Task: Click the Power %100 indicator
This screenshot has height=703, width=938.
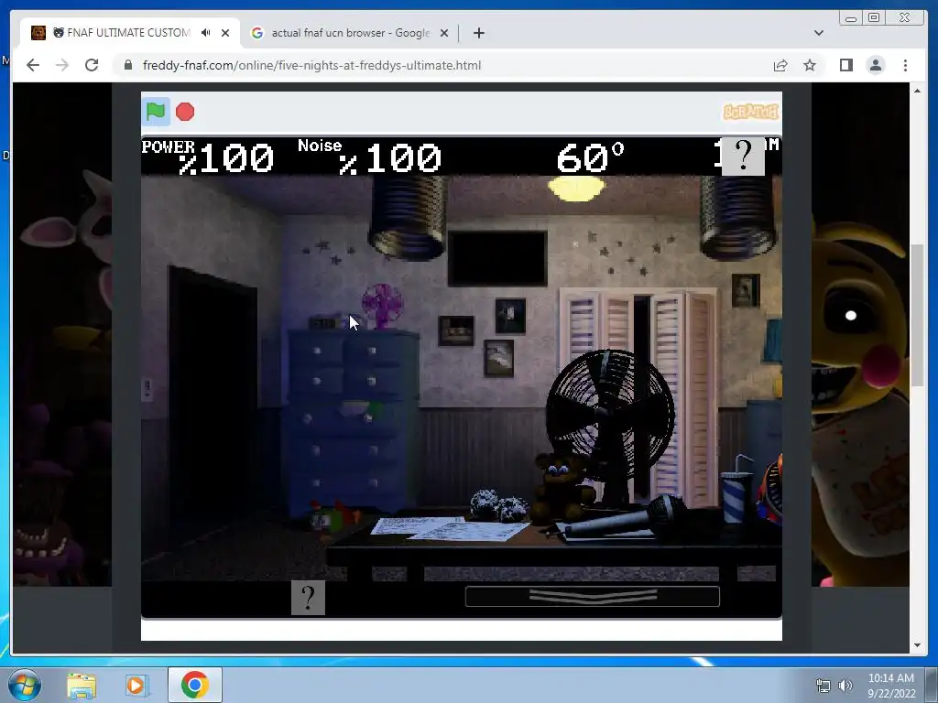Action: (208, 157)
